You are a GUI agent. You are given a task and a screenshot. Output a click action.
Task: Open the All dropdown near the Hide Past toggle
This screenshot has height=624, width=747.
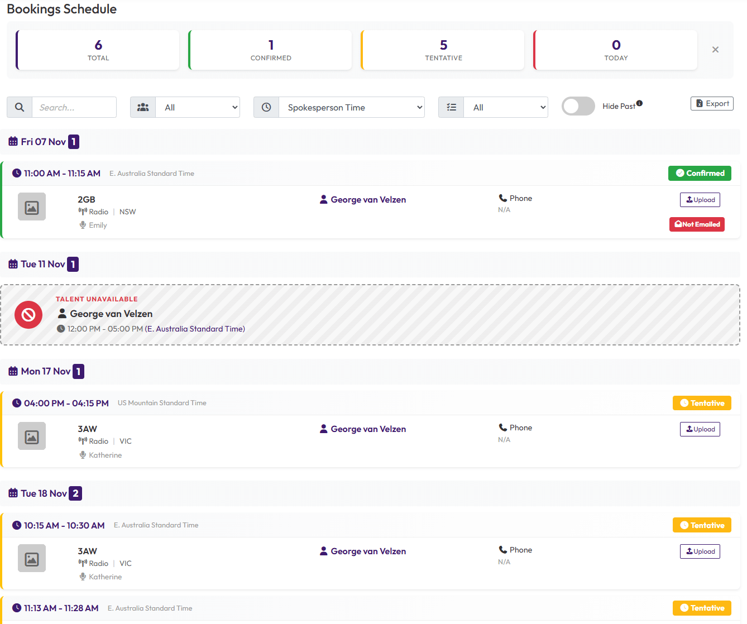[505, 107]
